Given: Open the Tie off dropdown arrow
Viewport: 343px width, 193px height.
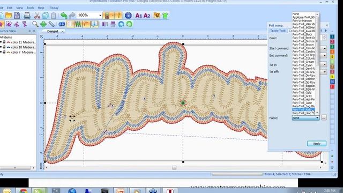Looking at the screenshot, I should tap(325, 71).
